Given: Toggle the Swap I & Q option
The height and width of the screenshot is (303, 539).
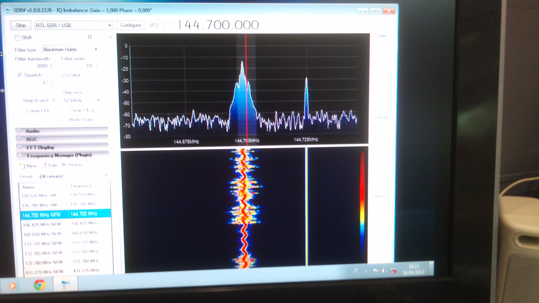Looking at the screenshot, I should click(82, 110).
